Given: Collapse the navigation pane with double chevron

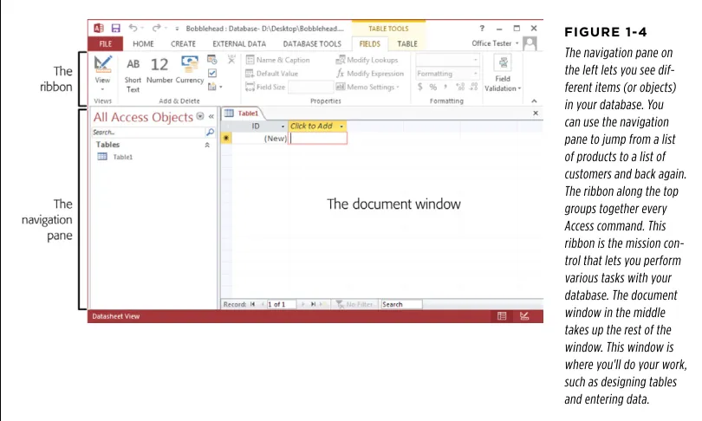Looking at the screenshot, I should [211, 116].
